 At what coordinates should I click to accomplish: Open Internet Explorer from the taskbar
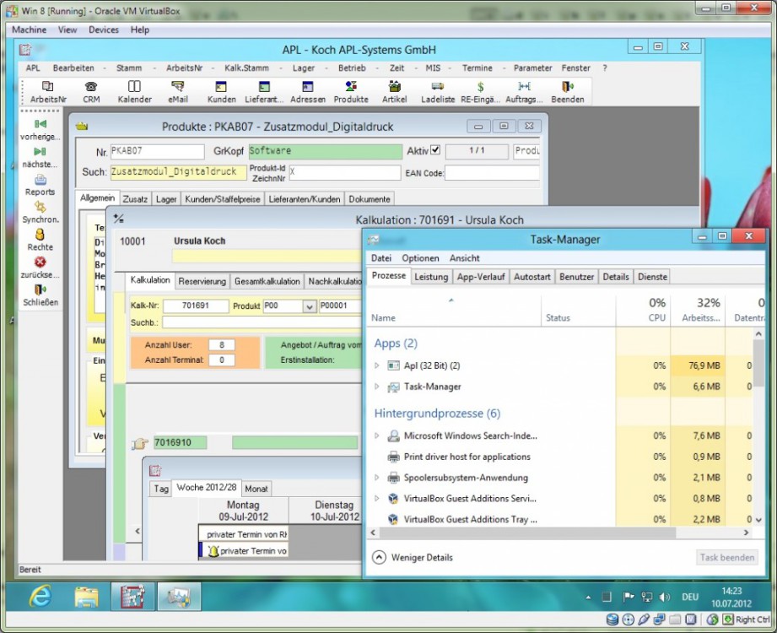pos(40,595)
